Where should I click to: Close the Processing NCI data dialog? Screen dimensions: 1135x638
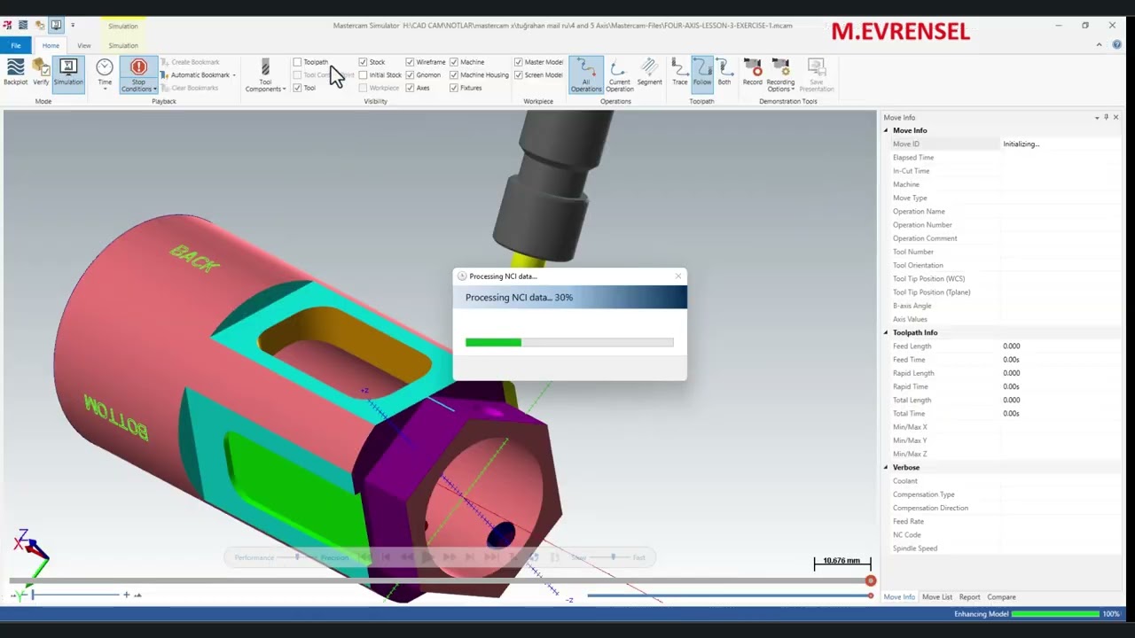pos(678,276)
